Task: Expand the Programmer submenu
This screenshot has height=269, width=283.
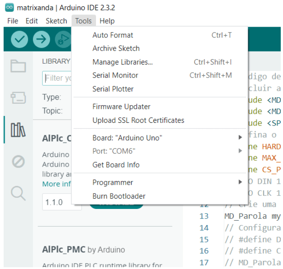Action: click(x=160, y=182)
